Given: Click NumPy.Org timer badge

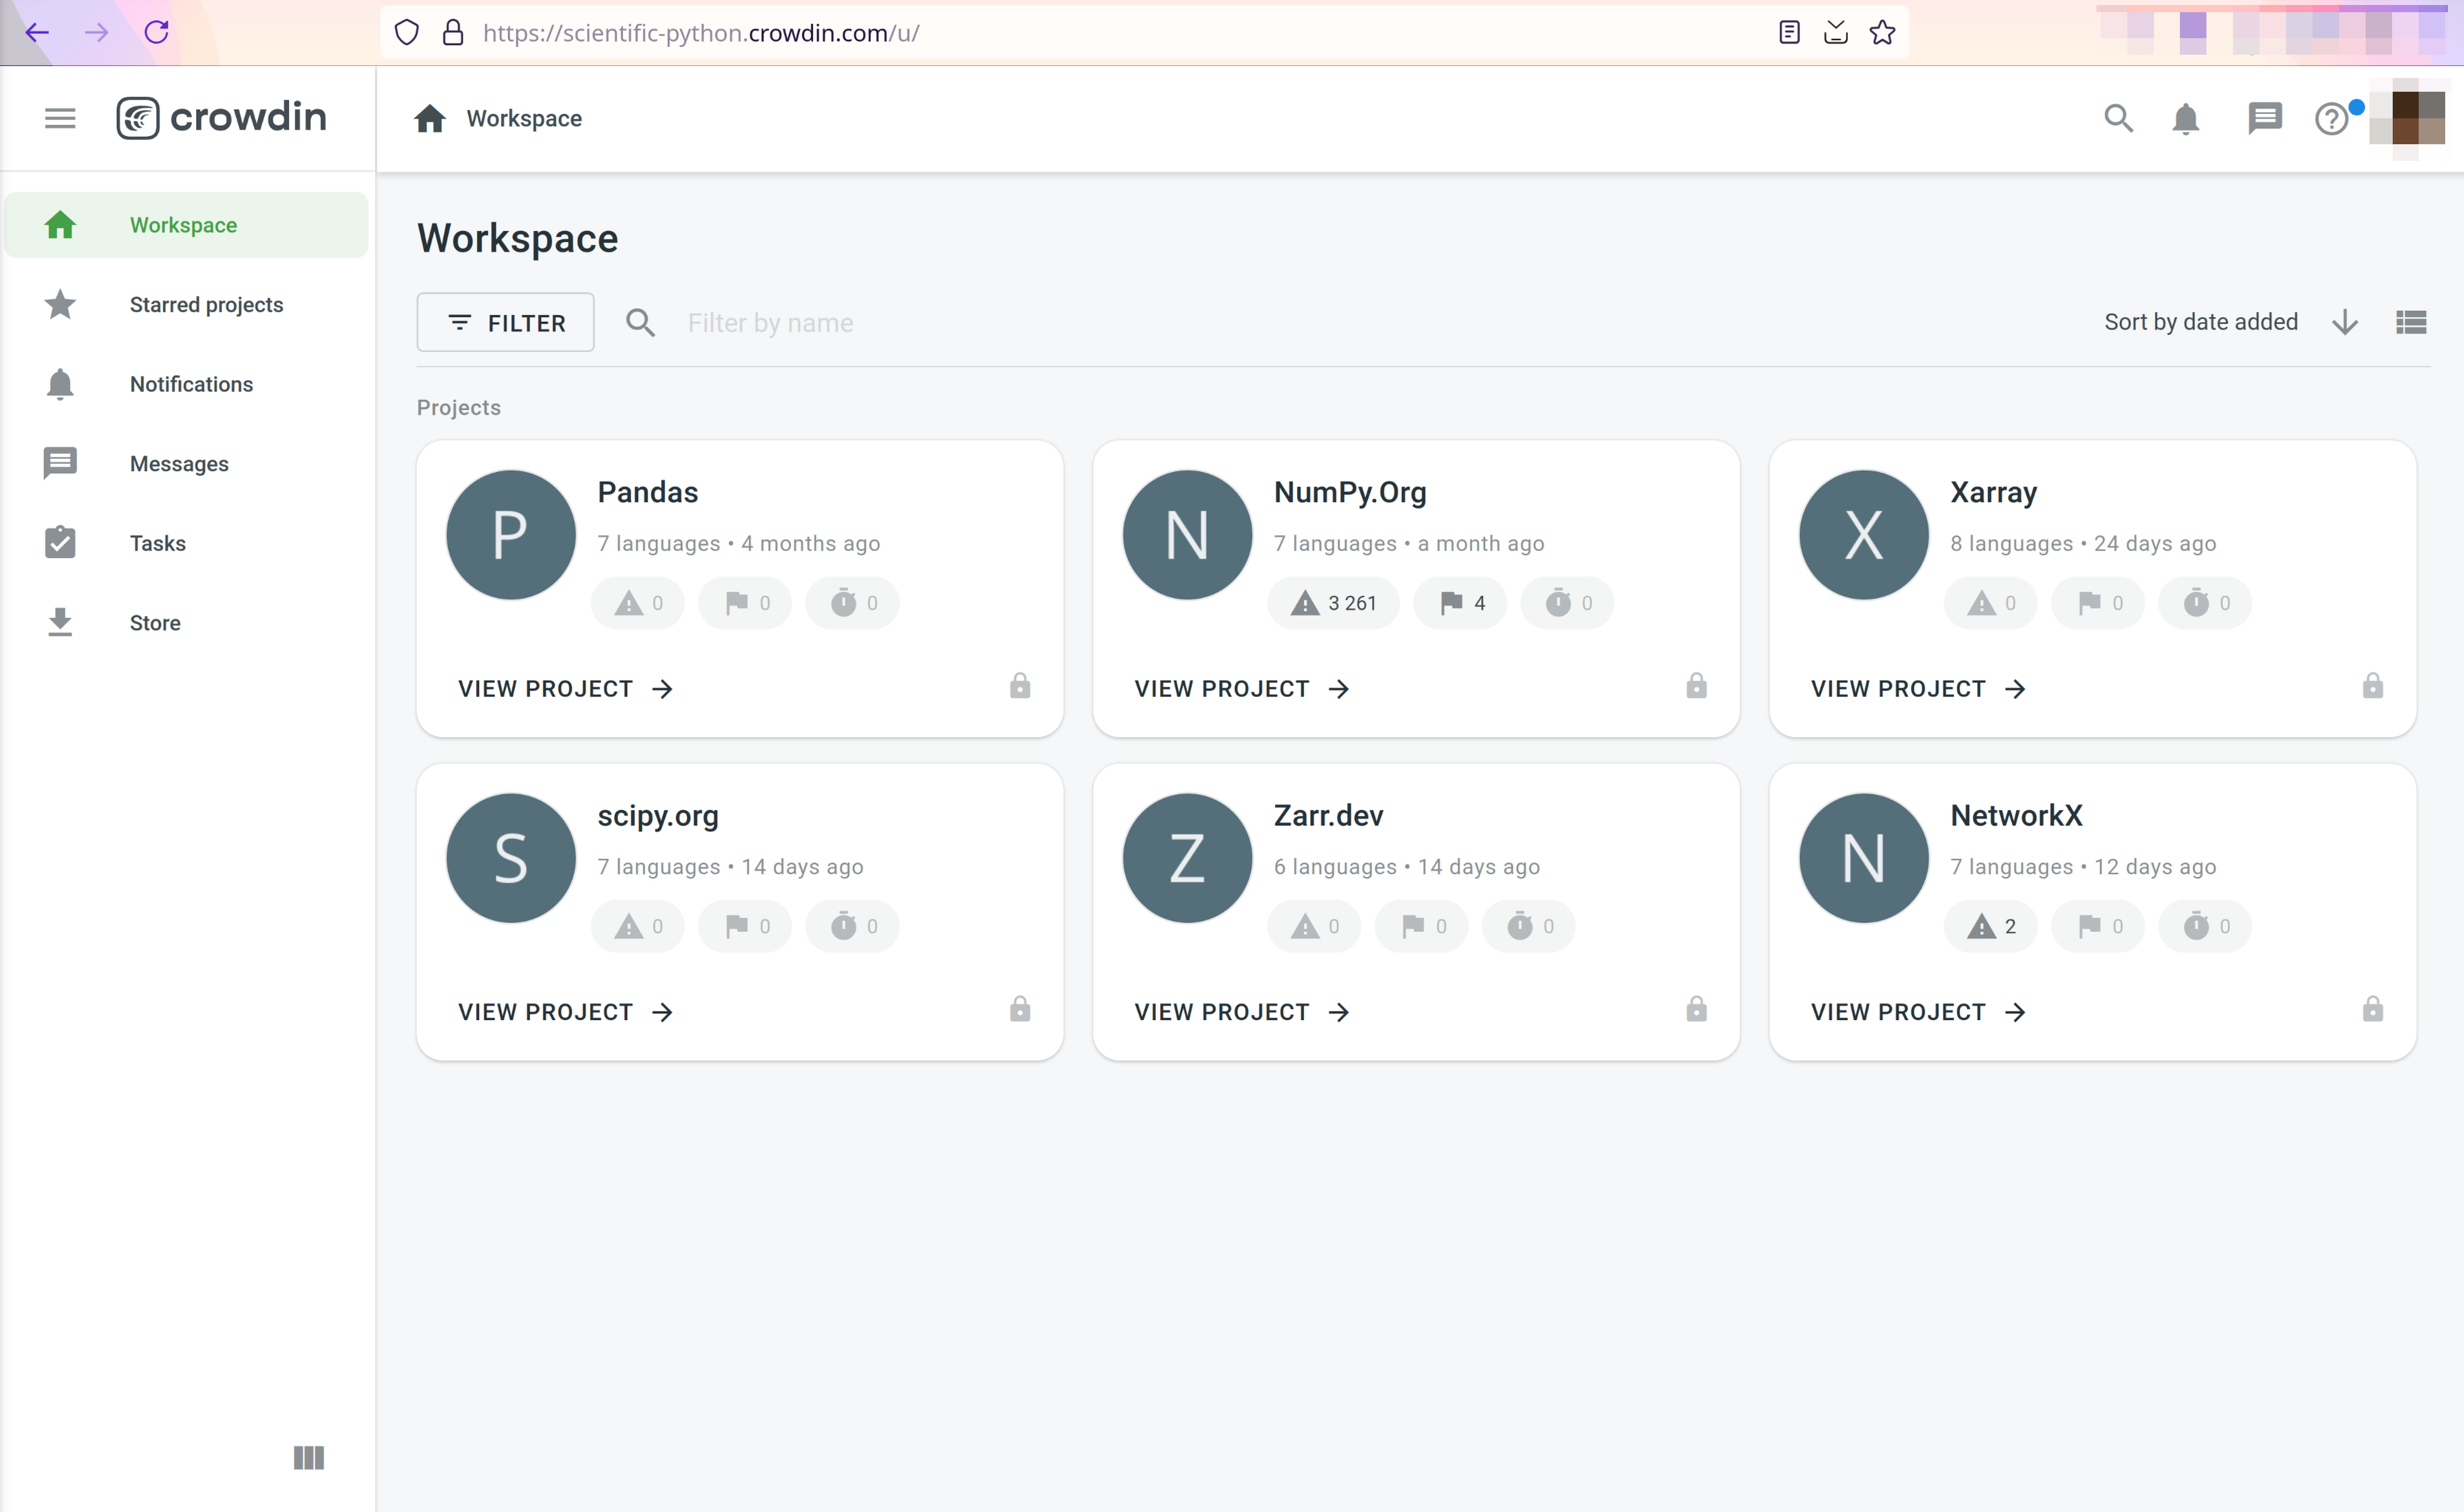Looking at the screenshot, I should click(x=1568, y=603).
